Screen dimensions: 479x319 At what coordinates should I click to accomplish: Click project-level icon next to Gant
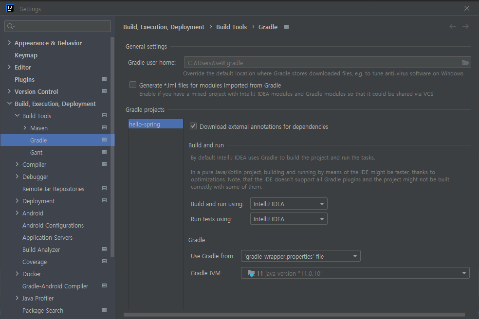(x=104, y=152)
